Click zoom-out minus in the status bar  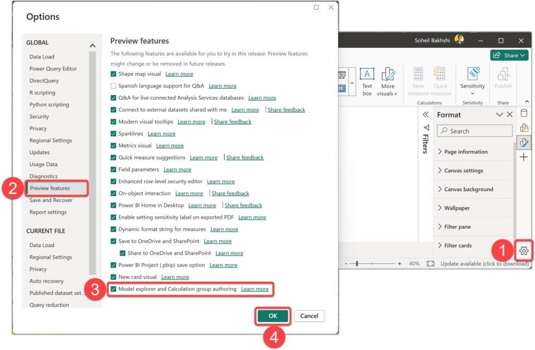[346, 264]
